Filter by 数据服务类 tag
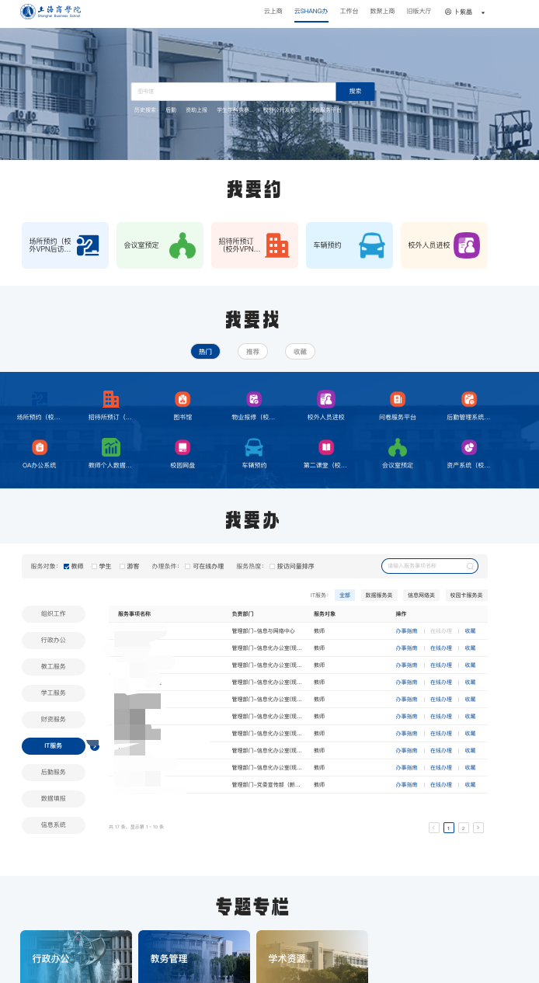Viewport: 539px width, 983px height. pos(378,596)
